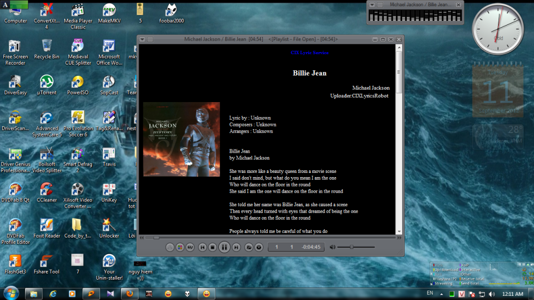The width and height of the screenshot is (534, 300).
Task: Click the blank button in the spectrum window title bar
Action: tap(380, 5)
